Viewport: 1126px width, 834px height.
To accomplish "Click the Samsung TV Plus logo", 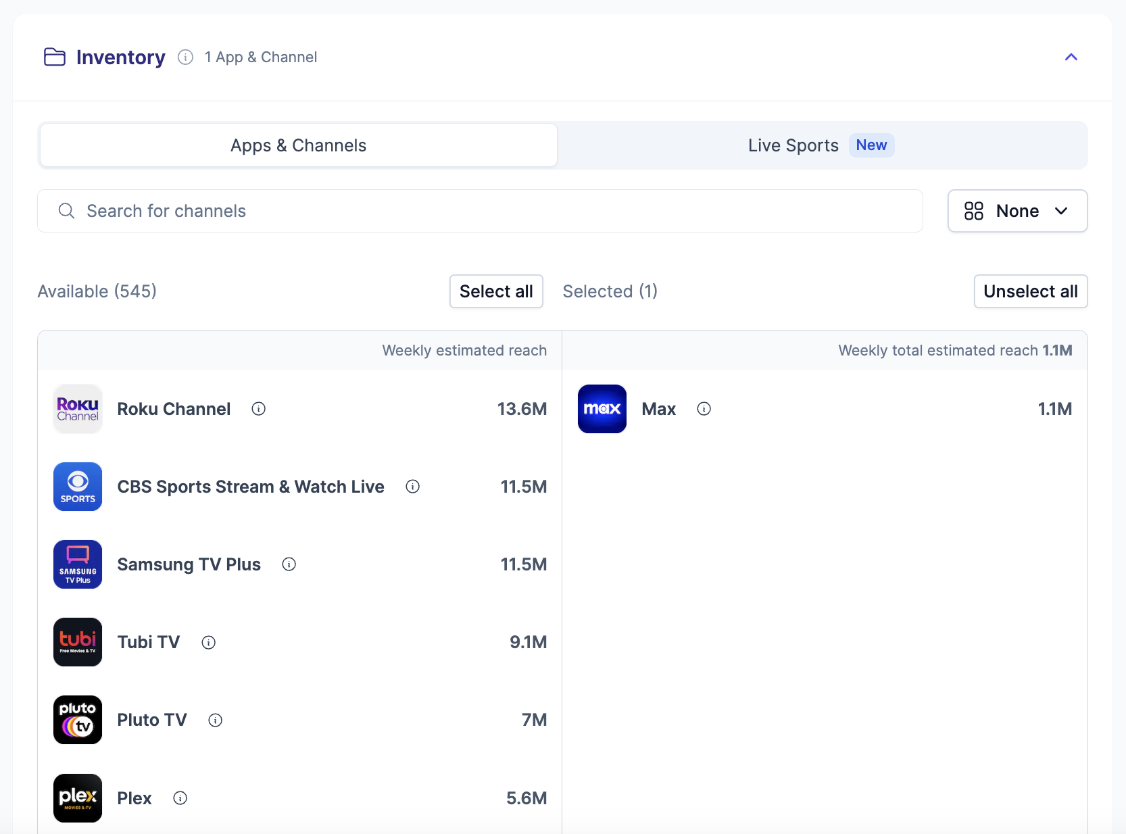I will click(78, 564).
